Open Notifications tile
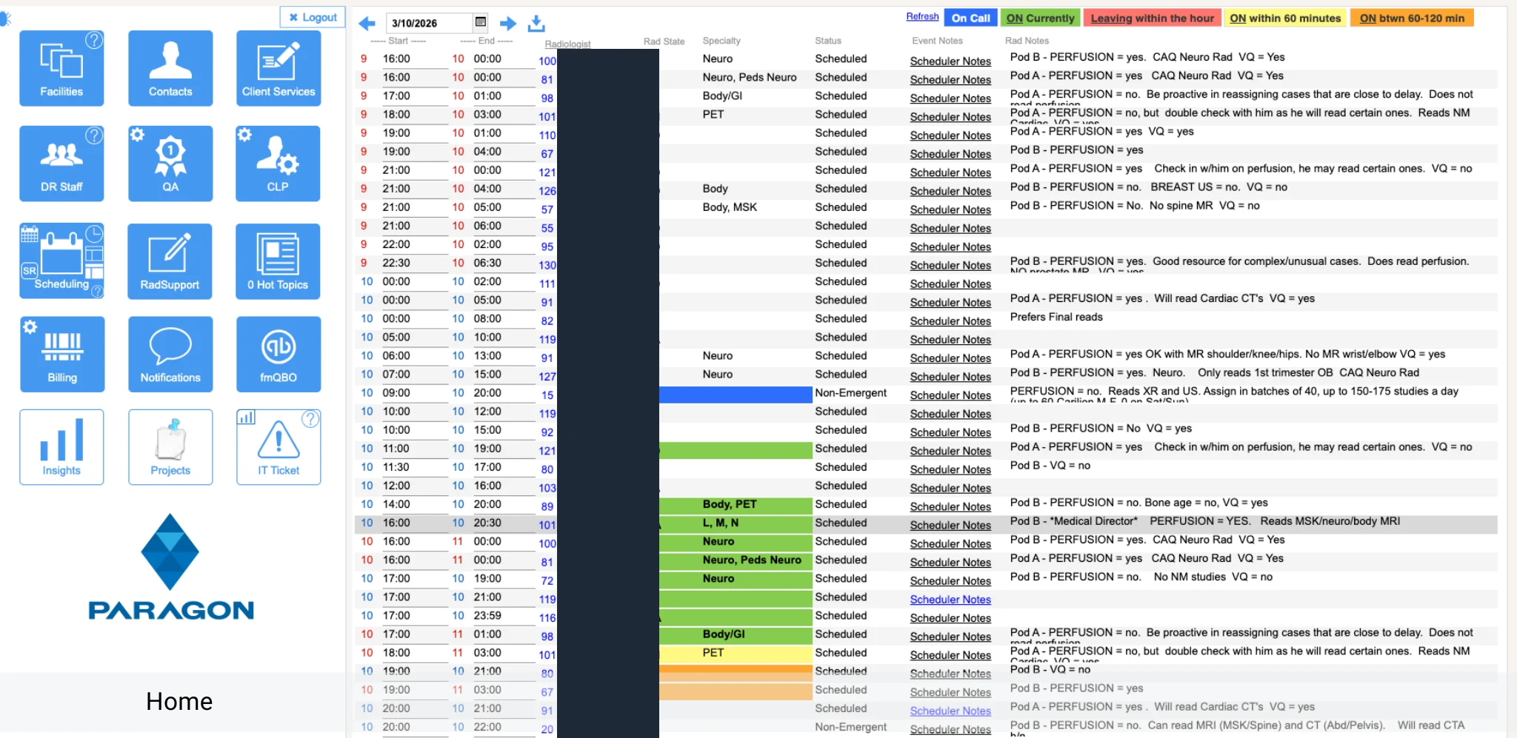 point(170,355)
